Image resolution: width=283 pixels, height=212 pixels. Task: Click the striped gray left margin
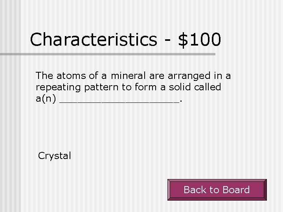pos(10,118)
